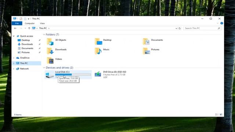
Task: Maximize the This PC window
Action: pyautogui.click(x=211, y=19)
